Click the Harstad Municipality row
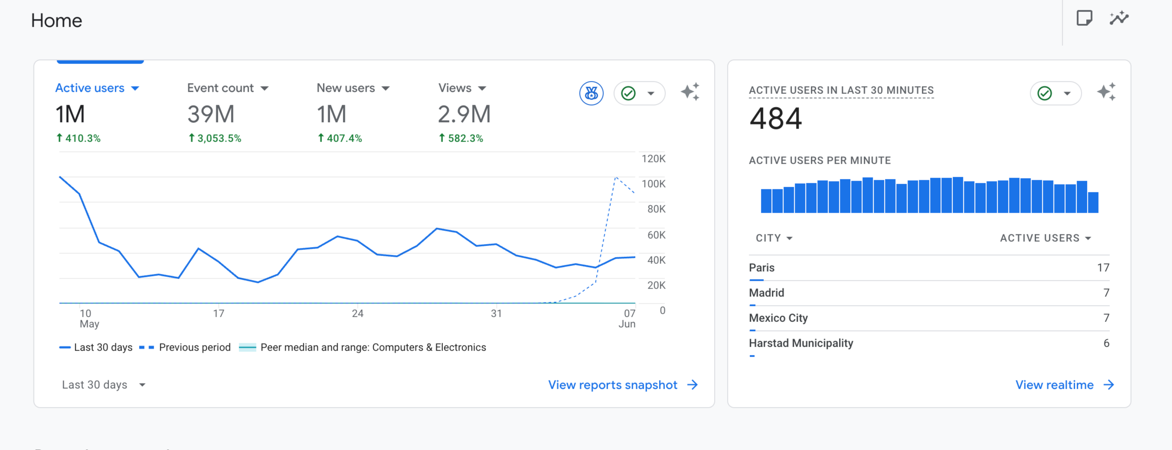 [929, 343]
